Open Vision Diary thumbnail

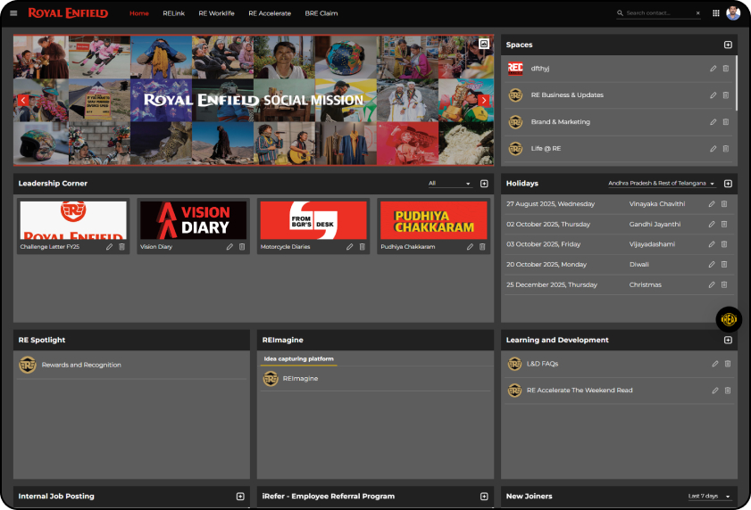tap(193, 220)
